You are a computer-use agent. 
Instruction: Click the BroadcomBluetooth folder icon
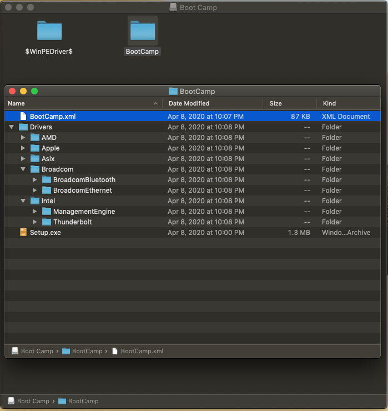tap(47, 180)
